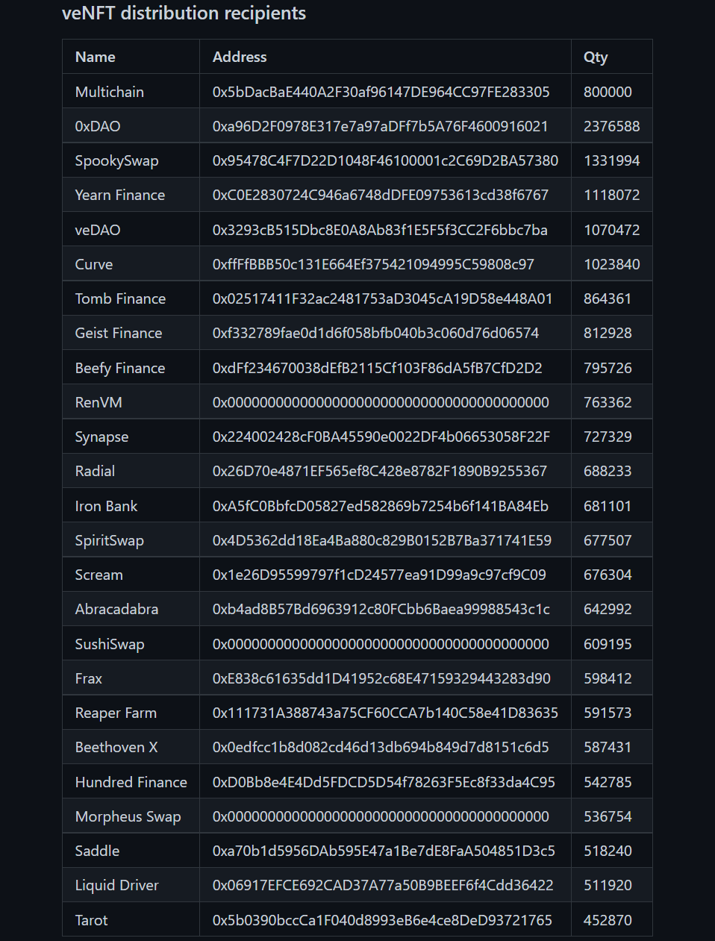Click the Abracadabra quantity 642992
715x941 pixels.
(x=608, y=609)
